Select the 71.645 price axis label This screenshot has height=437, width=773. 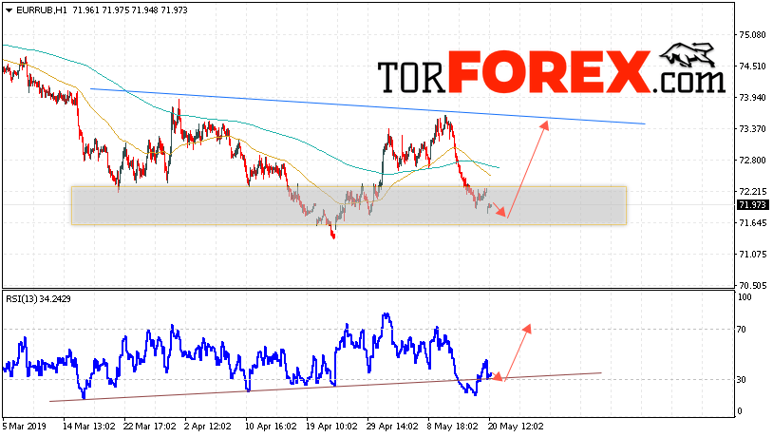pos(753,223)
